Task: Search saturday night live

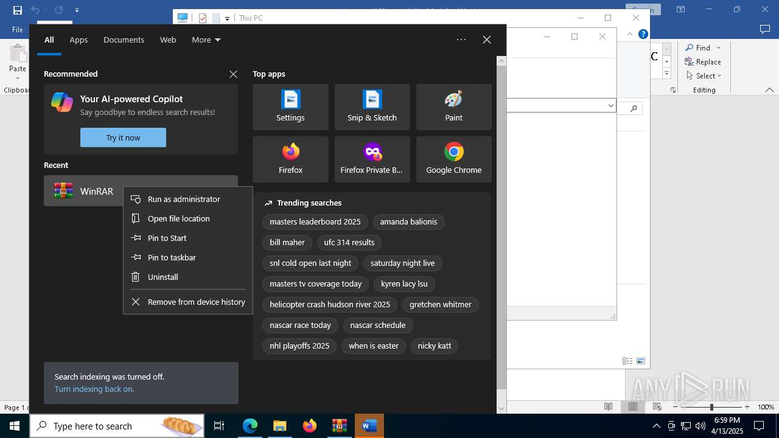Action: (x=403, y=263)
